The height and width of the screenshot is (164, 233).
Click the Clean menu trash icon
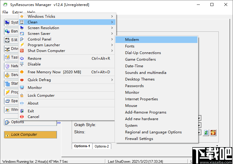[22, 22]
